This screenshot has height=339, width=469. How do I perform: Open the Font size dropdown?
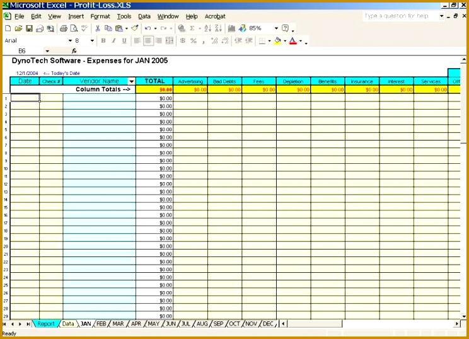(92, 41)
